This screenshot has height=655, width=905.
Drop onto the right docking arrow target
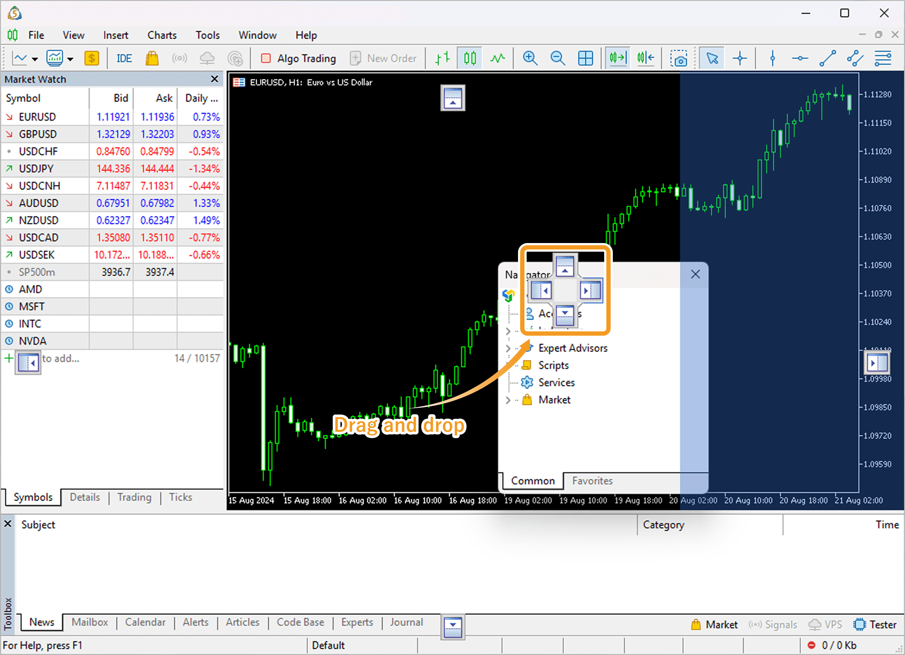[x=590, y=290]
